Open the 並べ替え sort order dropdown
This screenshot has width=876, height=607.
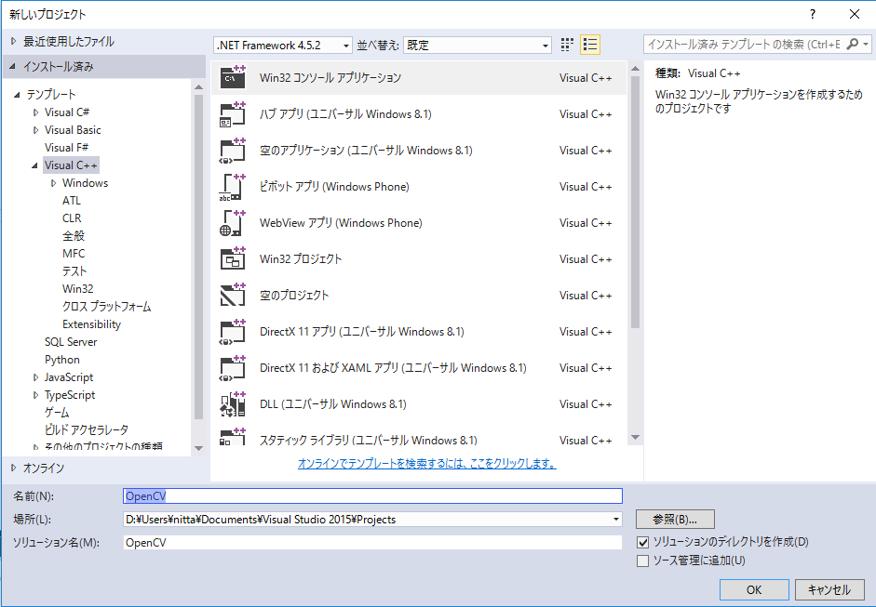pos(478,45)
